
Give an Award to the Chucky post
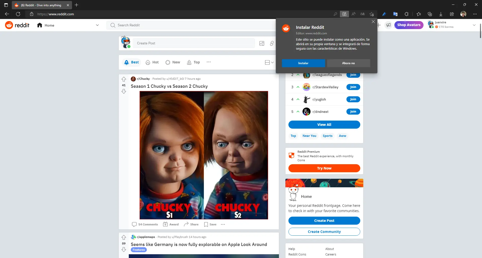coord(171,224)
